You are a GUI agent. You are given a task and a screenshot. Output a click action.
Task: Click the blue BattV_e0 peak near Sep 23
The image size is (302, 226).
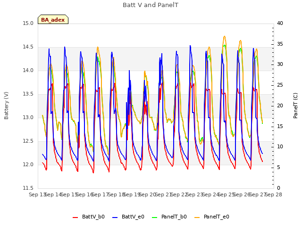click(x=190, y=46)
